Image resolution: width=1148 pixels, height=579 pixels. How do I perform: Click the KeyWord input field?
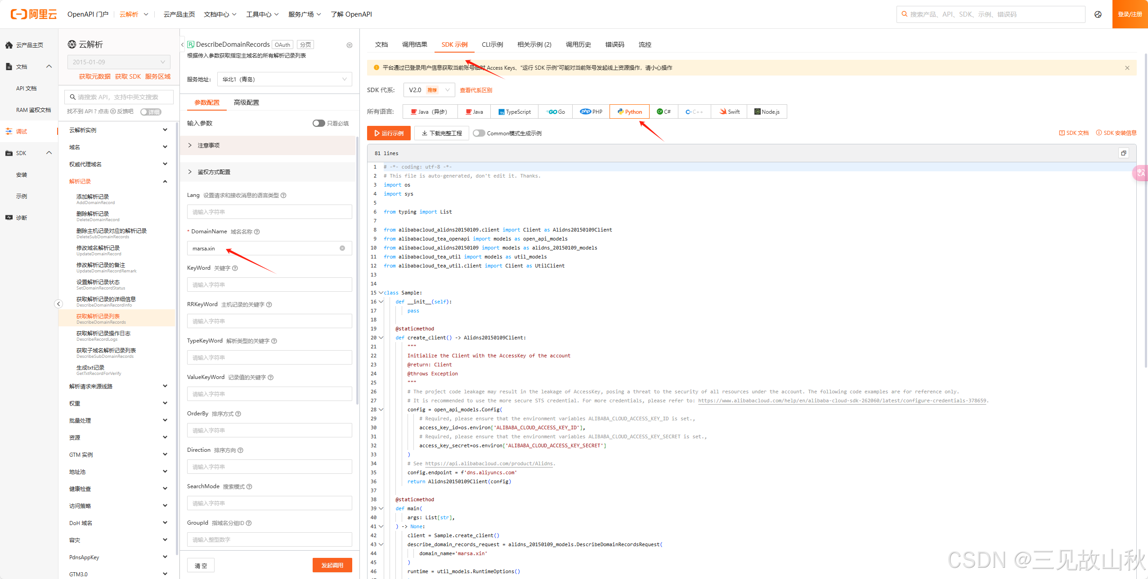point(269,285)
